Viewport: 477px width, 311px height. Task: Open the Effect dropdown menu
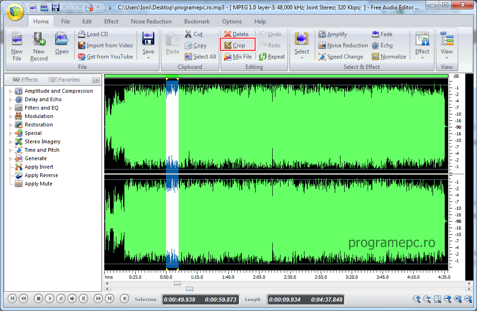(422, 58)
